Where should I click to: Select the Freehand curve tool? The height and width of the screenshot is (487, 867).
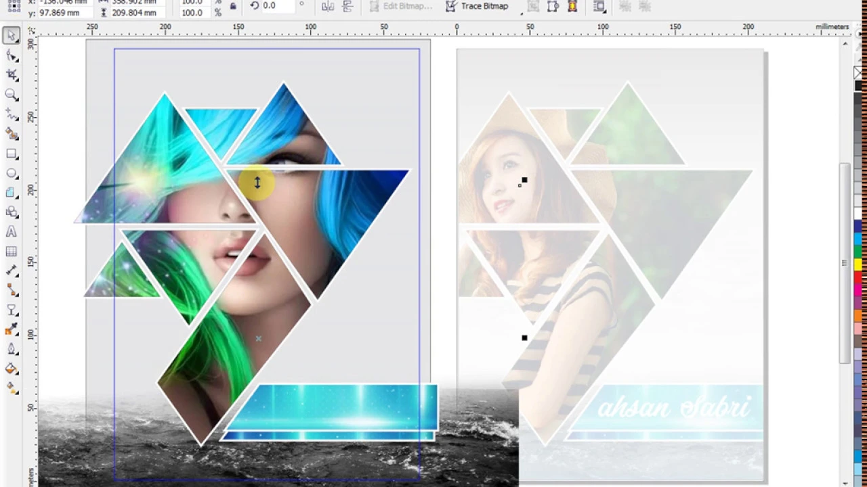(x=12, y=114)
